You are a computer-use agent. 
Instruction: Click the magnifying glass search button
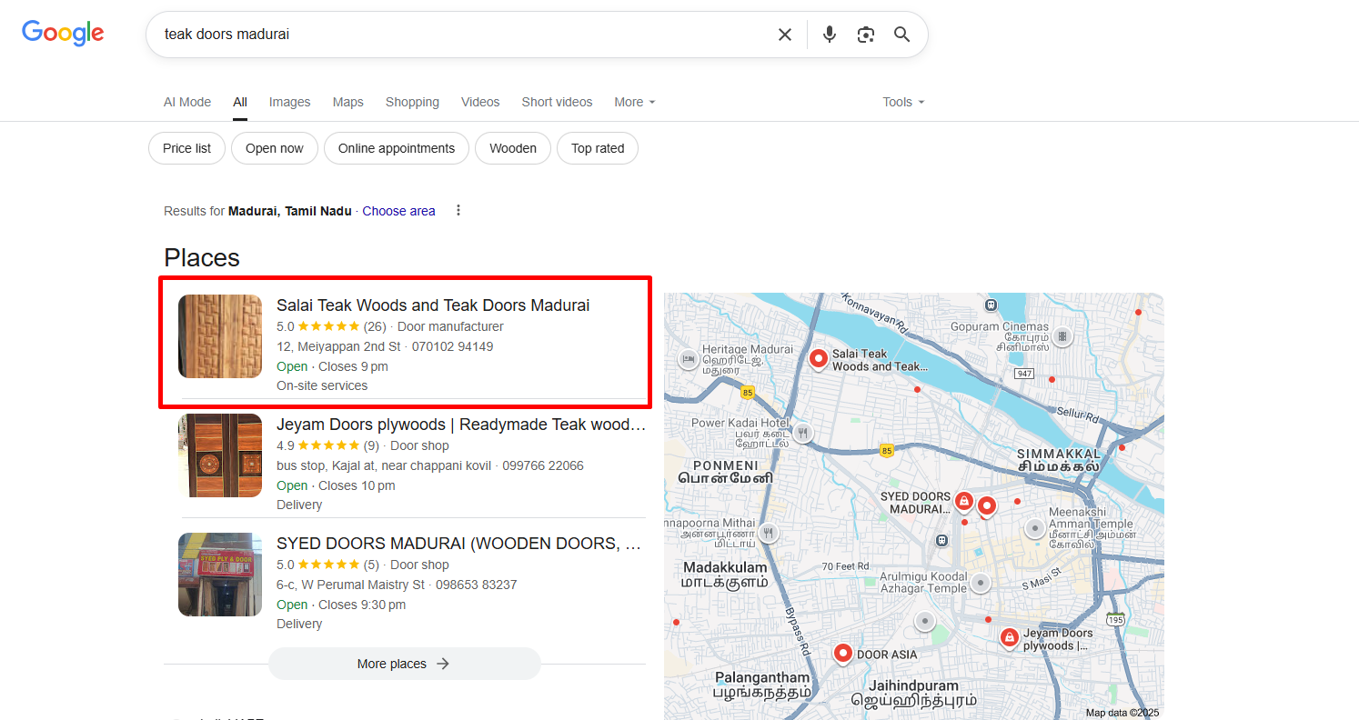901,35
